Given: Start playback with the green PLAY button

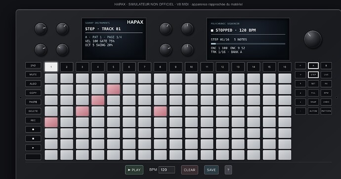Looking at the screenshot, I should click(134, 170).
